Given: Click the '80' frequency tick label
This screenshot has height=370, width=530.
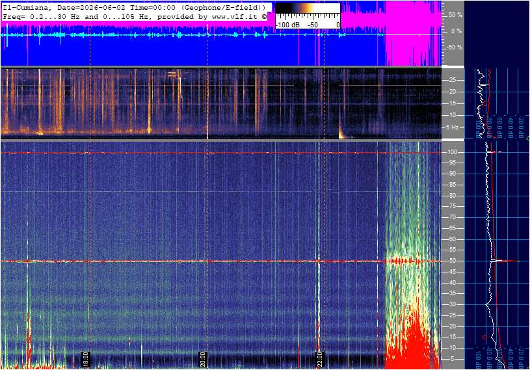Looking at the screenshot, I should click(452, 196).
